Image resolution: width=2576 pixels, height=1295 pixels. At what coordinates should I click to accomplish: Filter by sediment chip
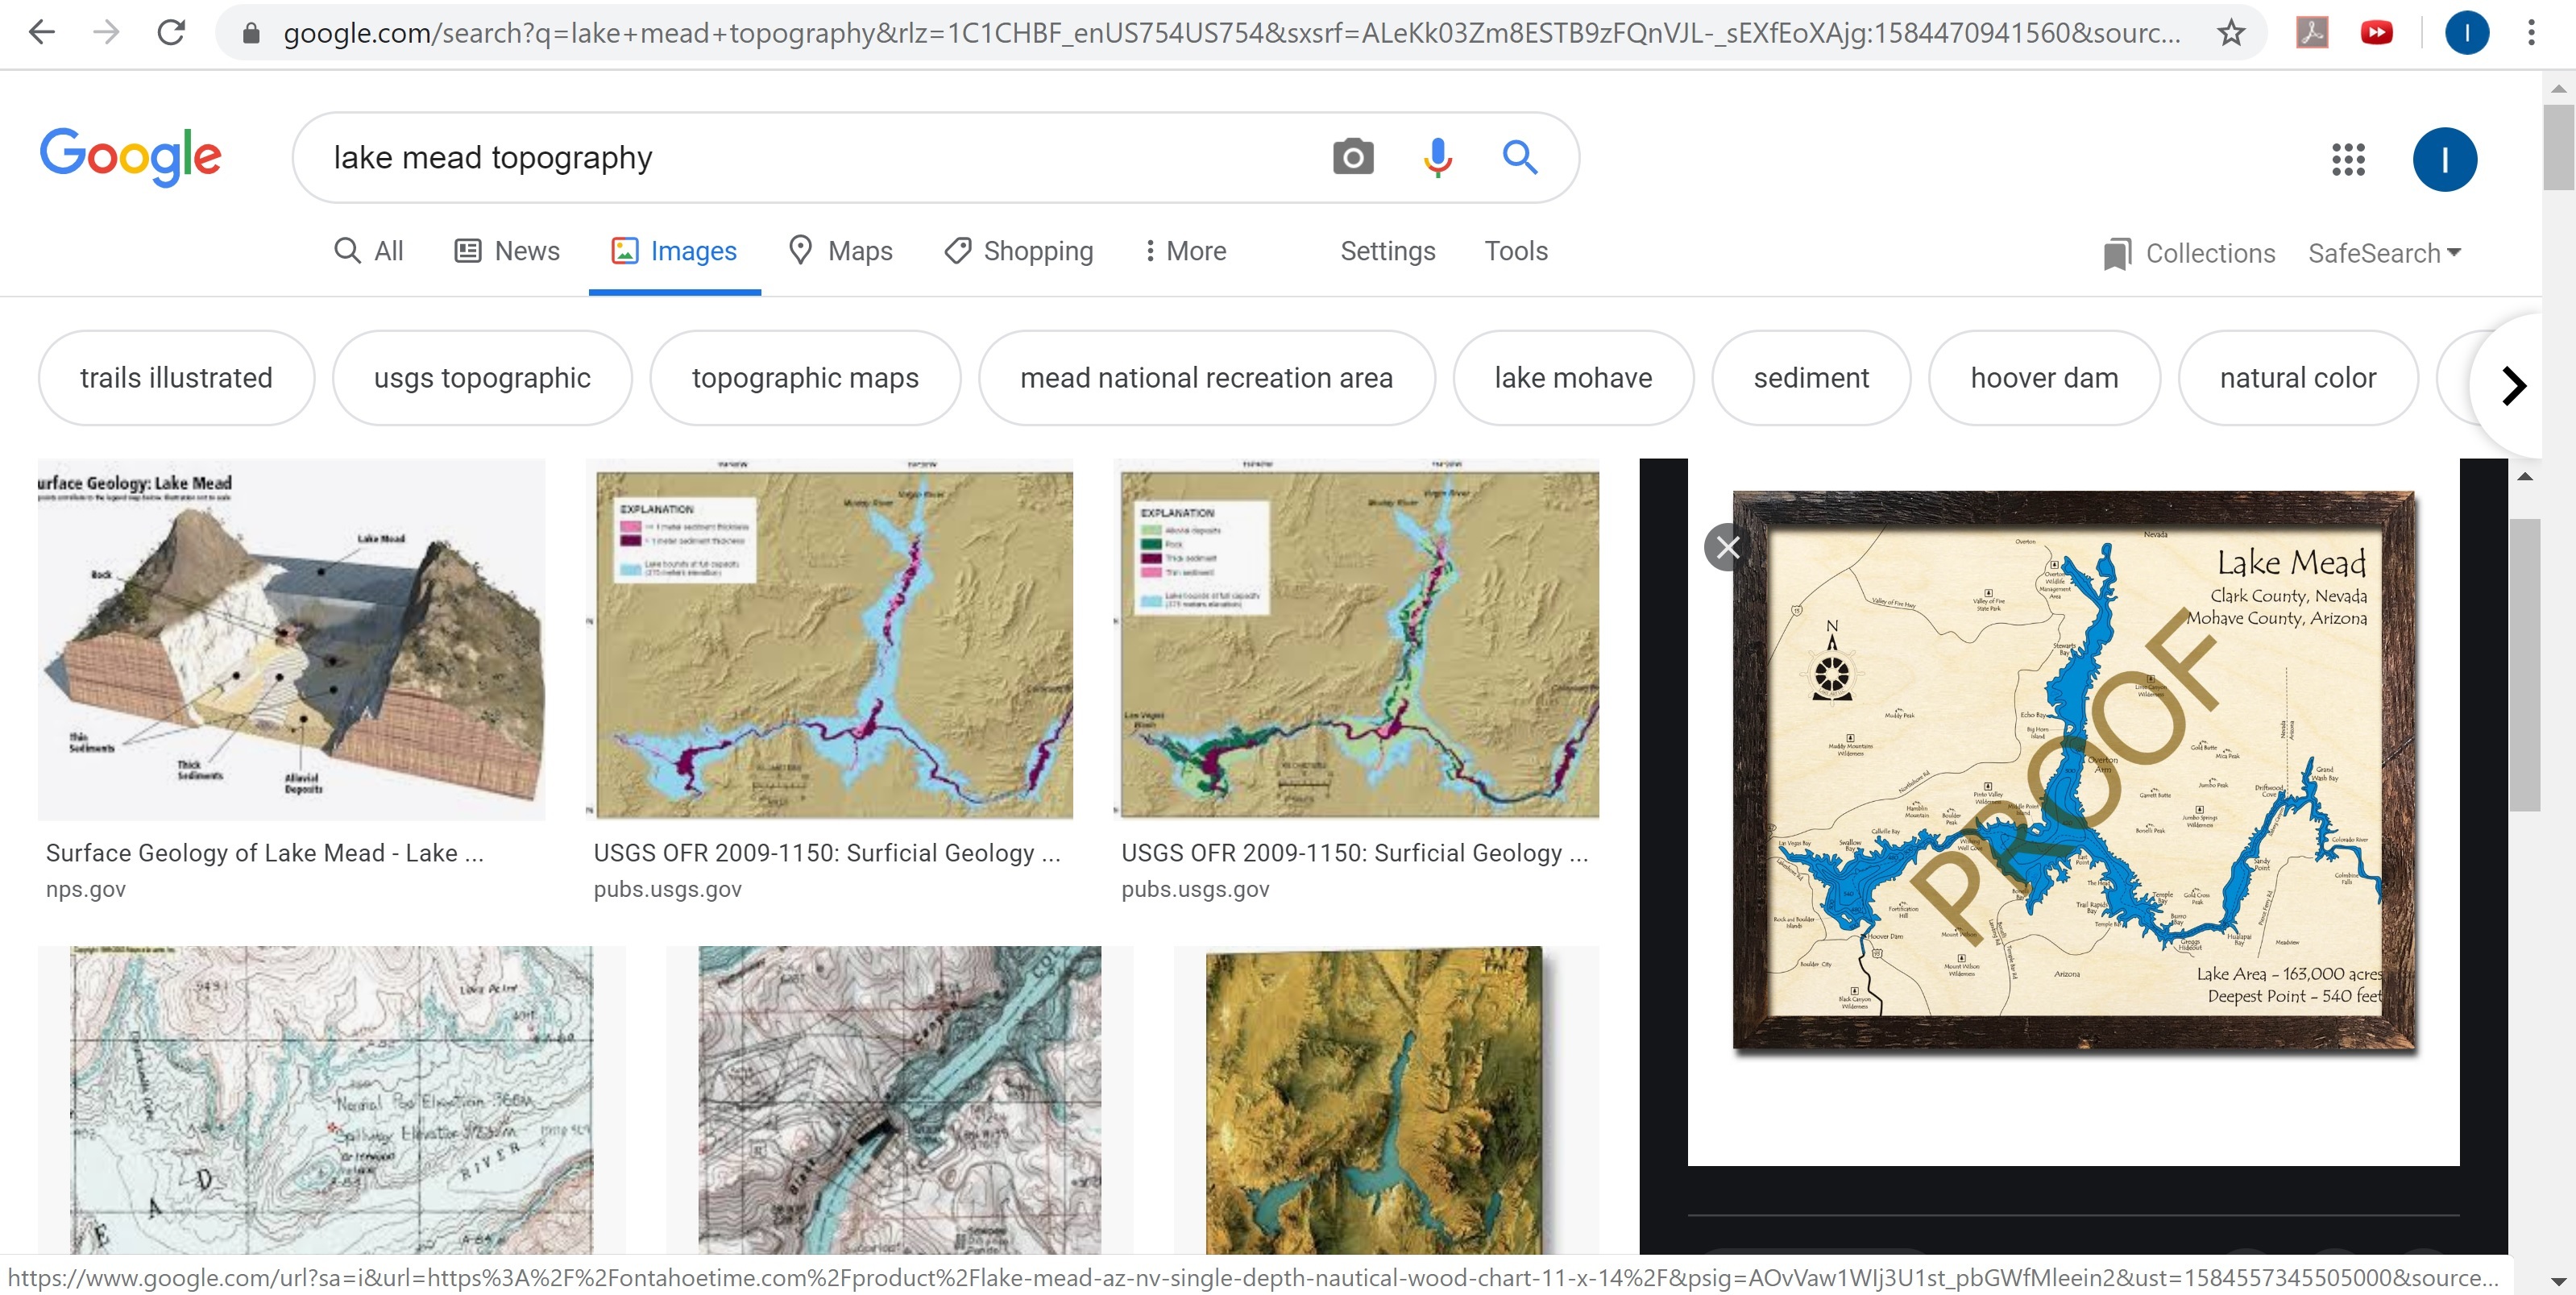click(x=1810, y=378)
